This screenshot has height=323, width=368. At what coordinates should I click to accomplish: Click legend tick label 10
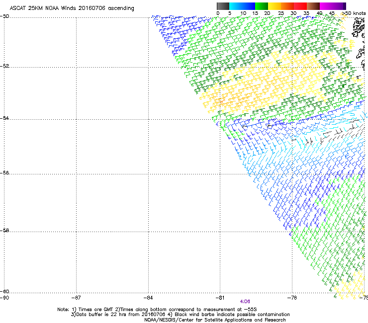(243, 13)
